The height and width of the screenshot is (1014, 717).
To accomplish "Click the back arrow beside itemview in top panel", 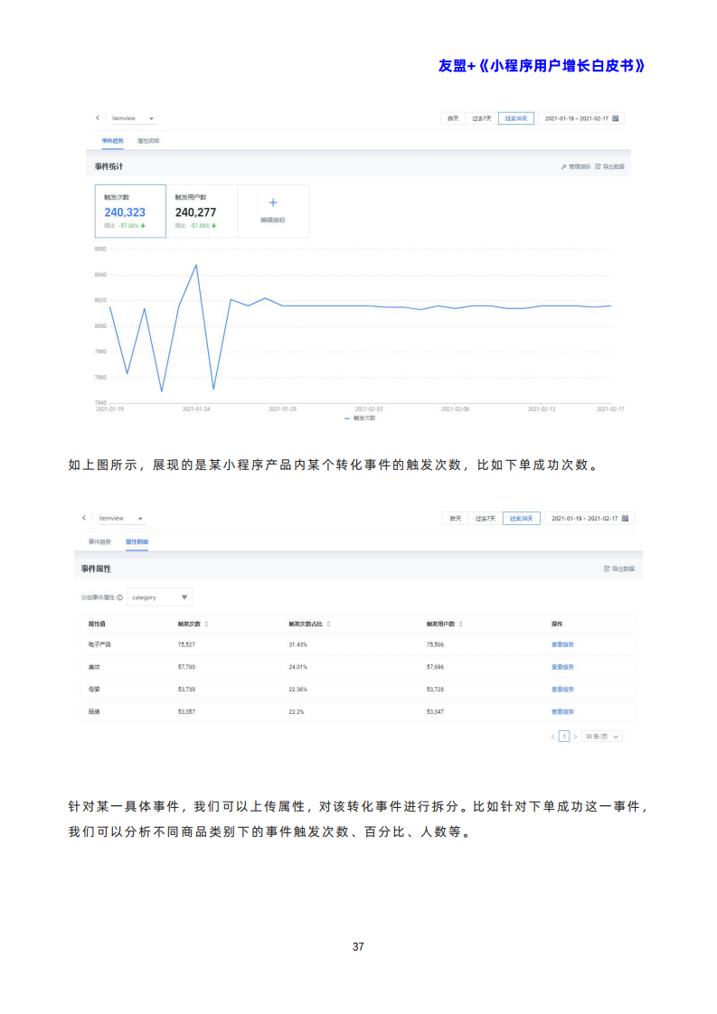I will pos(99,118).
